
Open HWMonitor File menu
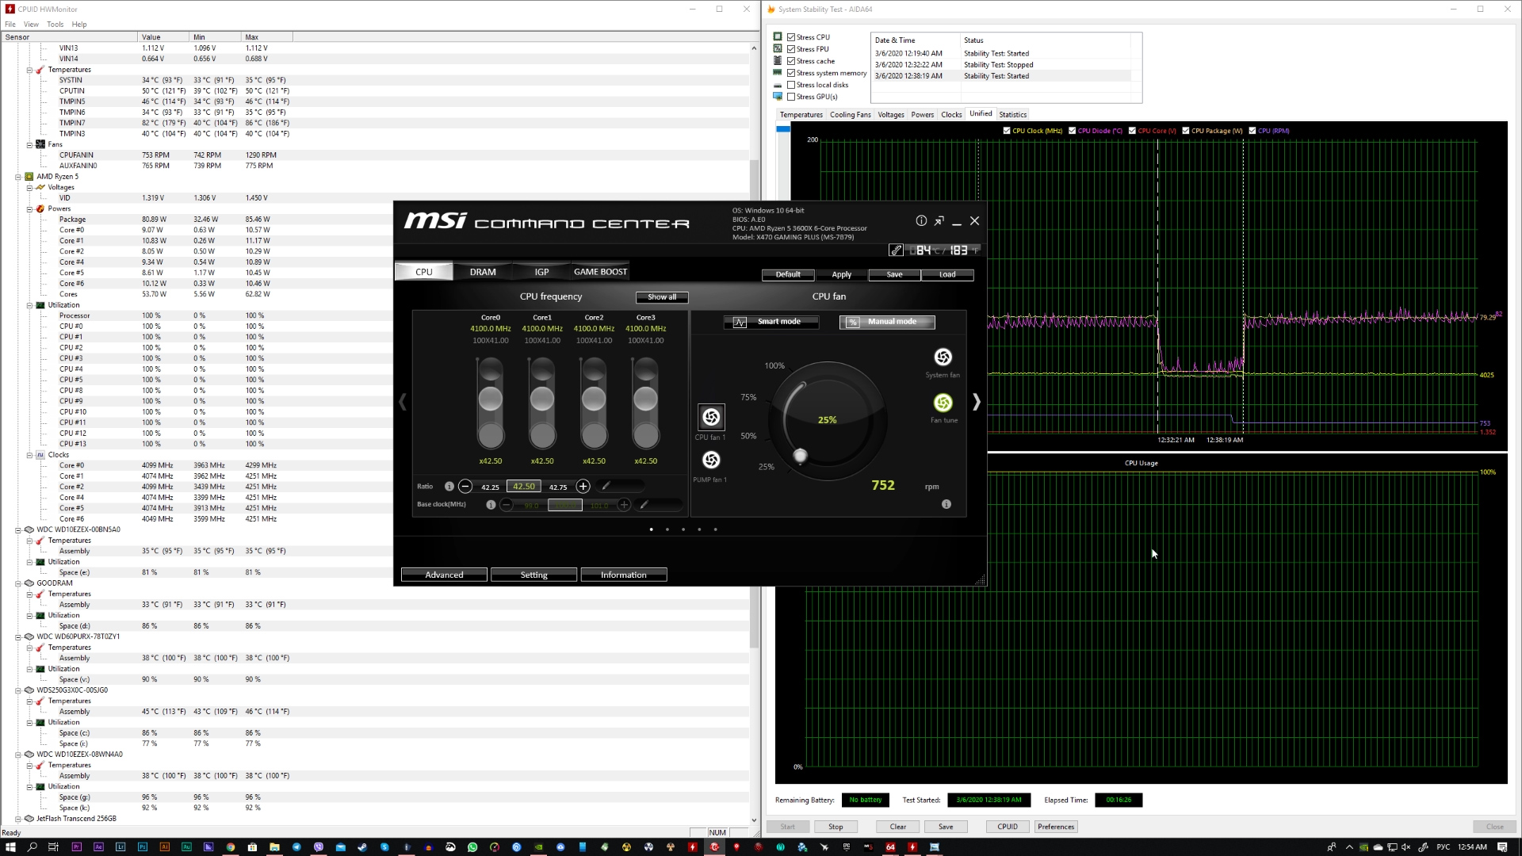[10, 25]
